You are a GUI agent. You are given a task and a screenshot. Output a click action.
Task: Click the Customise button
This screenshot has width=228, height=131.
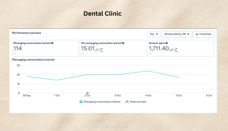[x=203, y=34]
